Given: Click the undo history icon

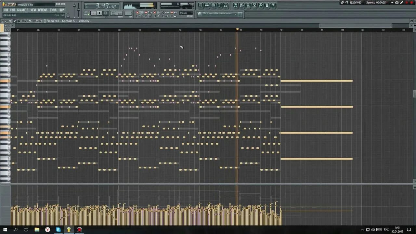Looking at the screenshot, I should [x=235, y=6].
